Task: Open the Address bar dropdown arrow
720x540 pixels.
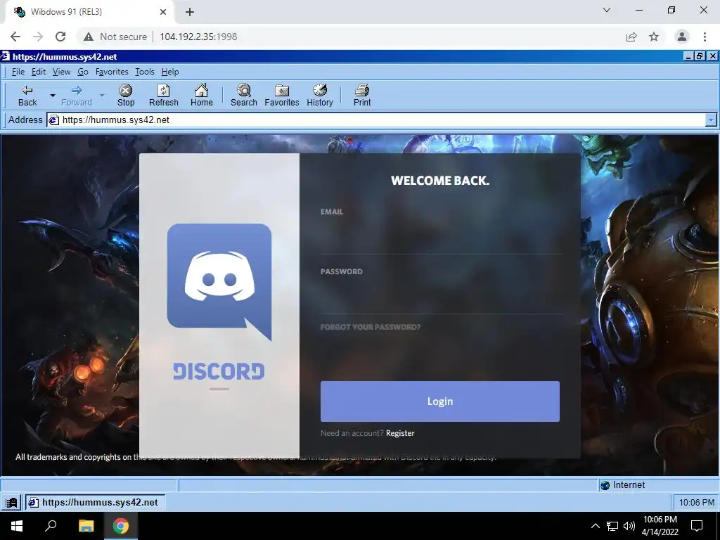Action: click(711, 120)
